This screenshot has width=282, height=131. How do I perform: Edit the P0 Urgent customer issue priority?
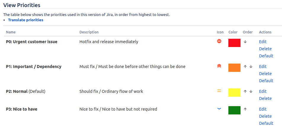[x=263, y=42]
